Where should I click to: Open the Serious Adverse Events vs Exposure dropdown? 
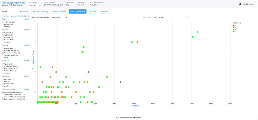click(x=50, y=17)
